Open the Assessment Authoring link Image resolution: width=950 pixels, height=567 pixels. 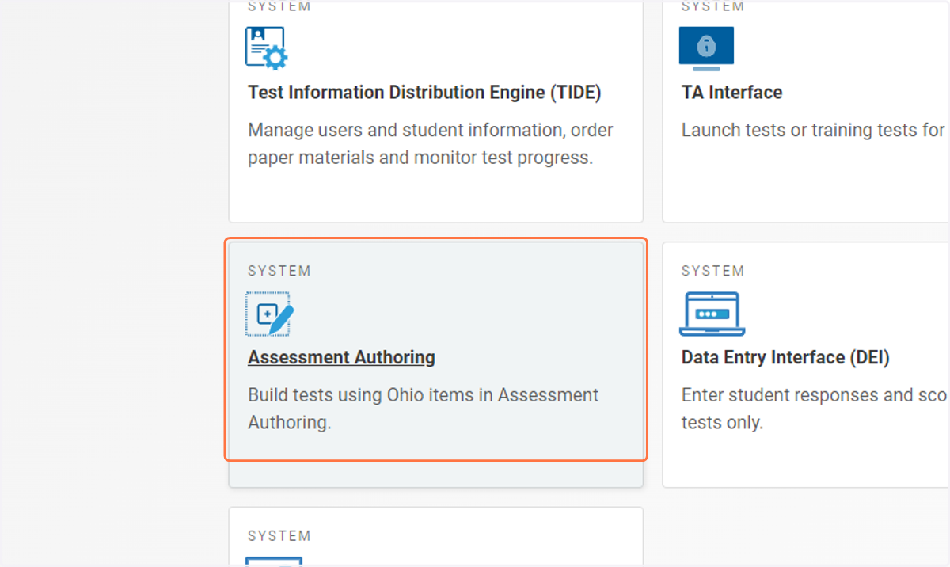point(341,358)
